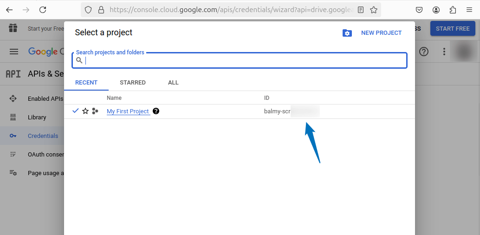Screen dimensions: 480x235
Task: Open the Firefox account icon
Action: tap(436, 10)
